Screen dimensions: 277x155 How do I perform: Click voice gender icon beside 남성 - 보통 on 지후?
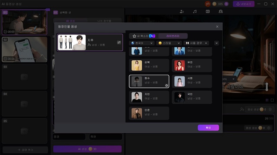coord(89,45)
